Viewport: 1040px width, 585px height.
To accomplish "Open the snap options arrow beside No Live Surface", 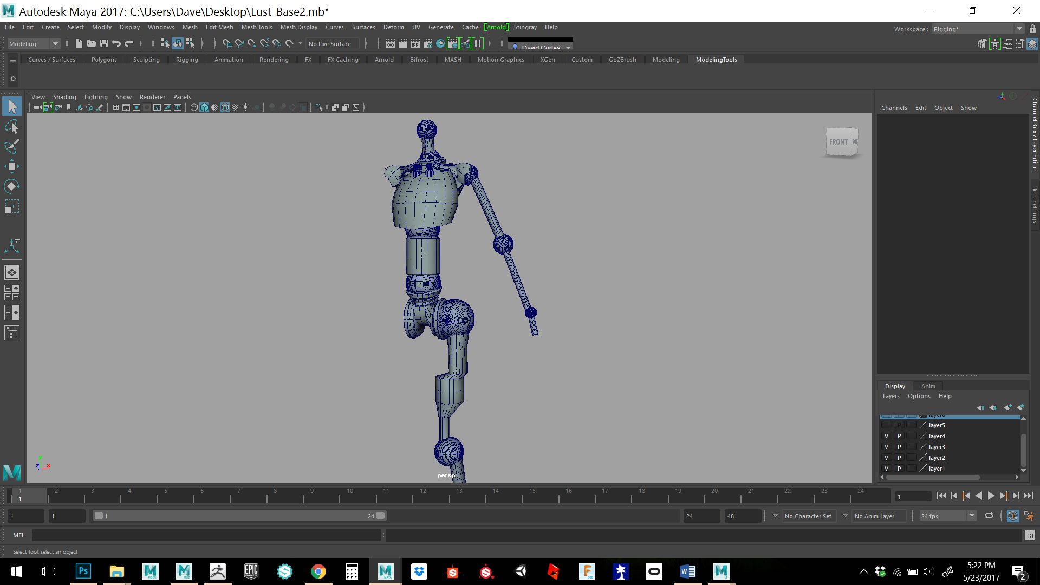I will click(300, 44).
